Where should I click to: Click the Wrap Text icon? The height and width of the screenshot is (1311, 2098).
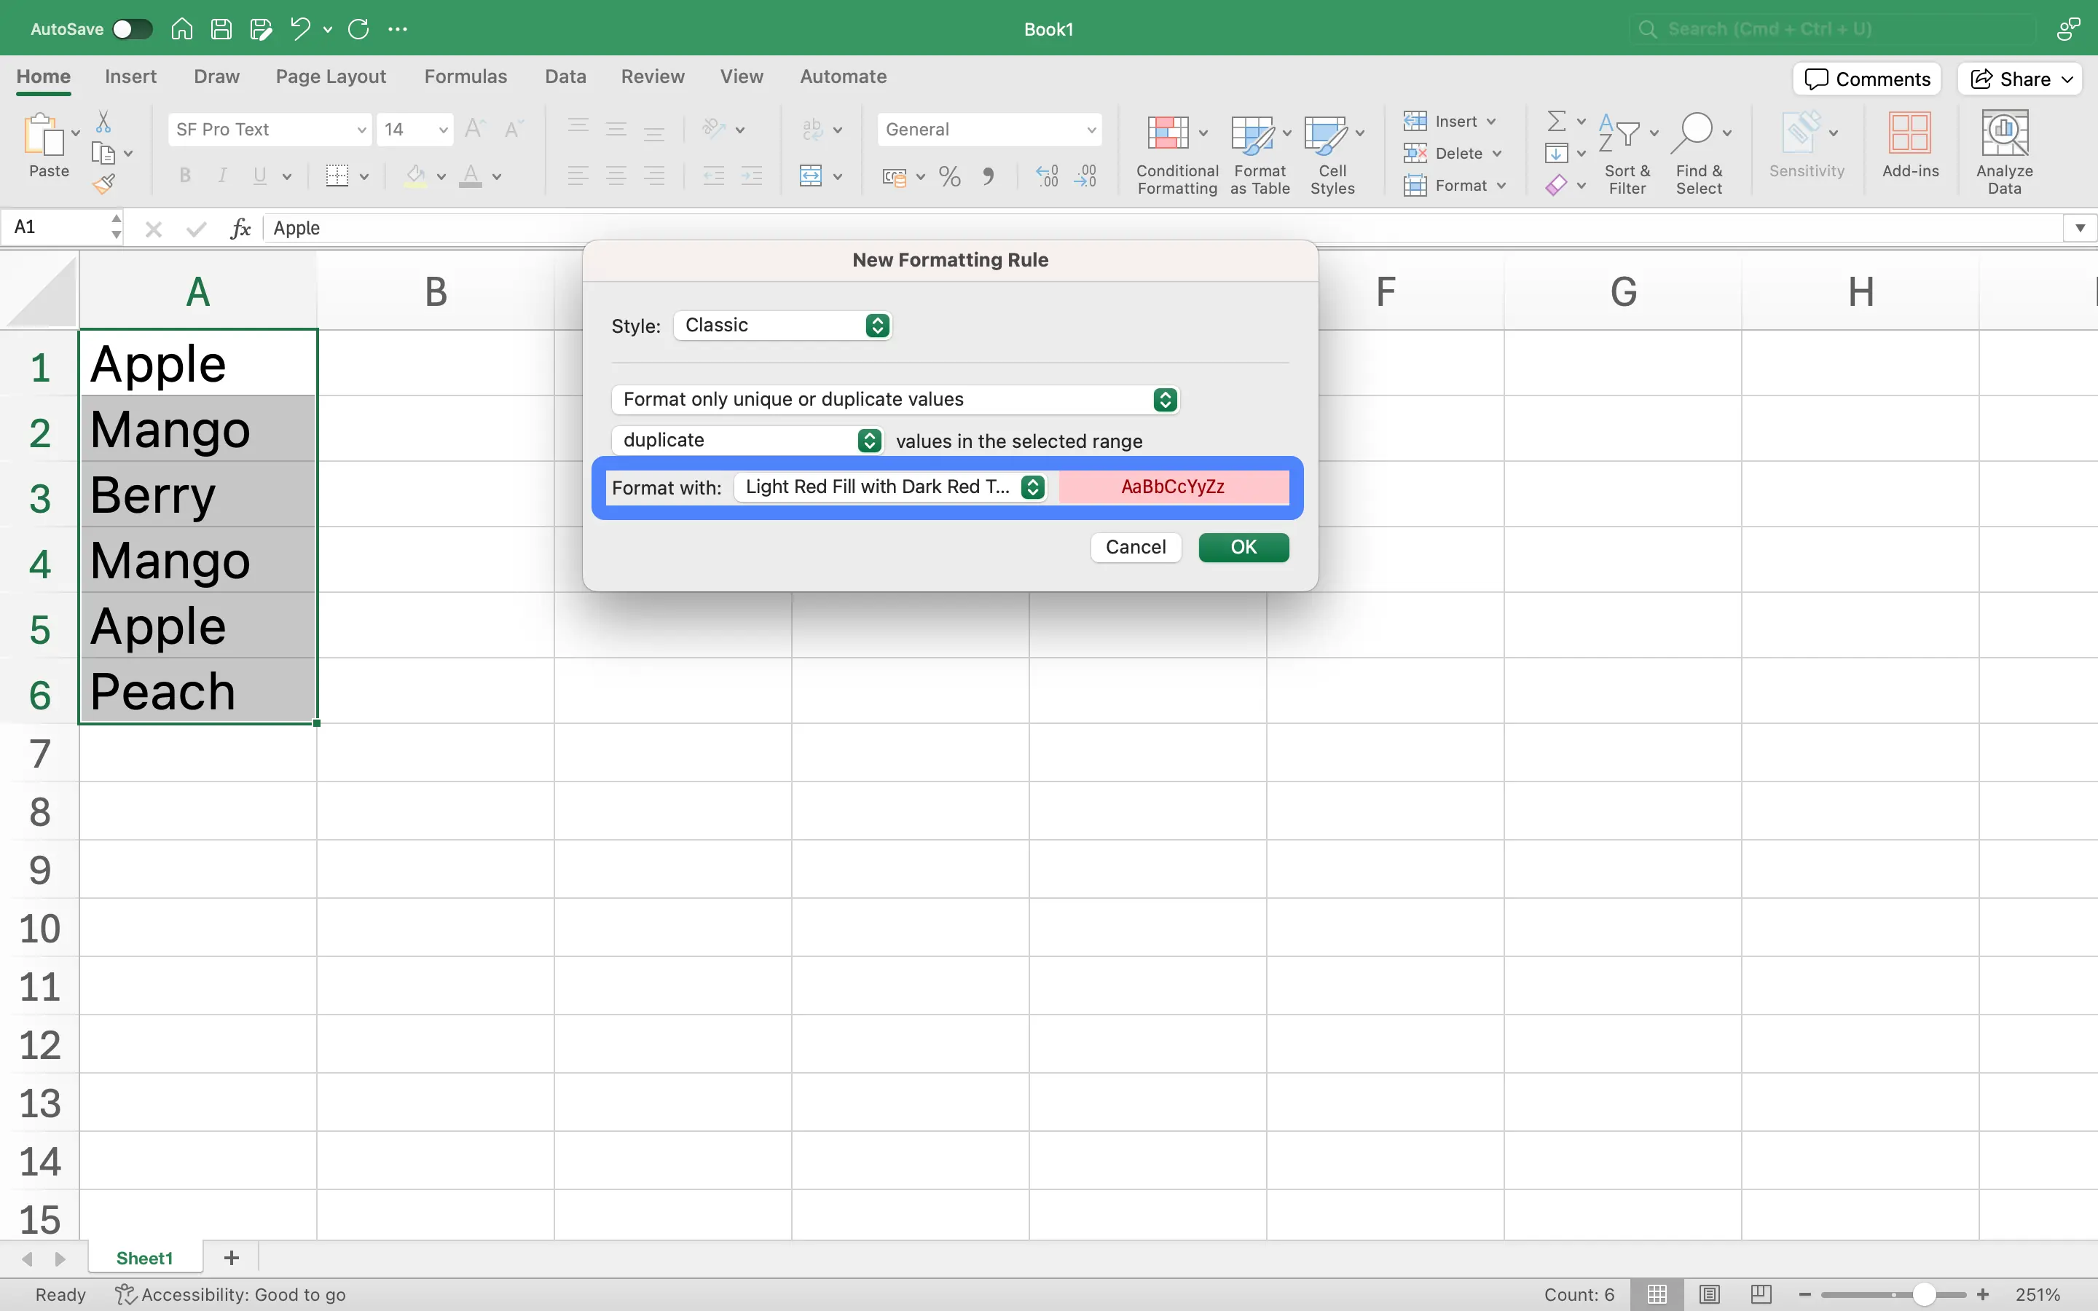click(x=812, y=129)
